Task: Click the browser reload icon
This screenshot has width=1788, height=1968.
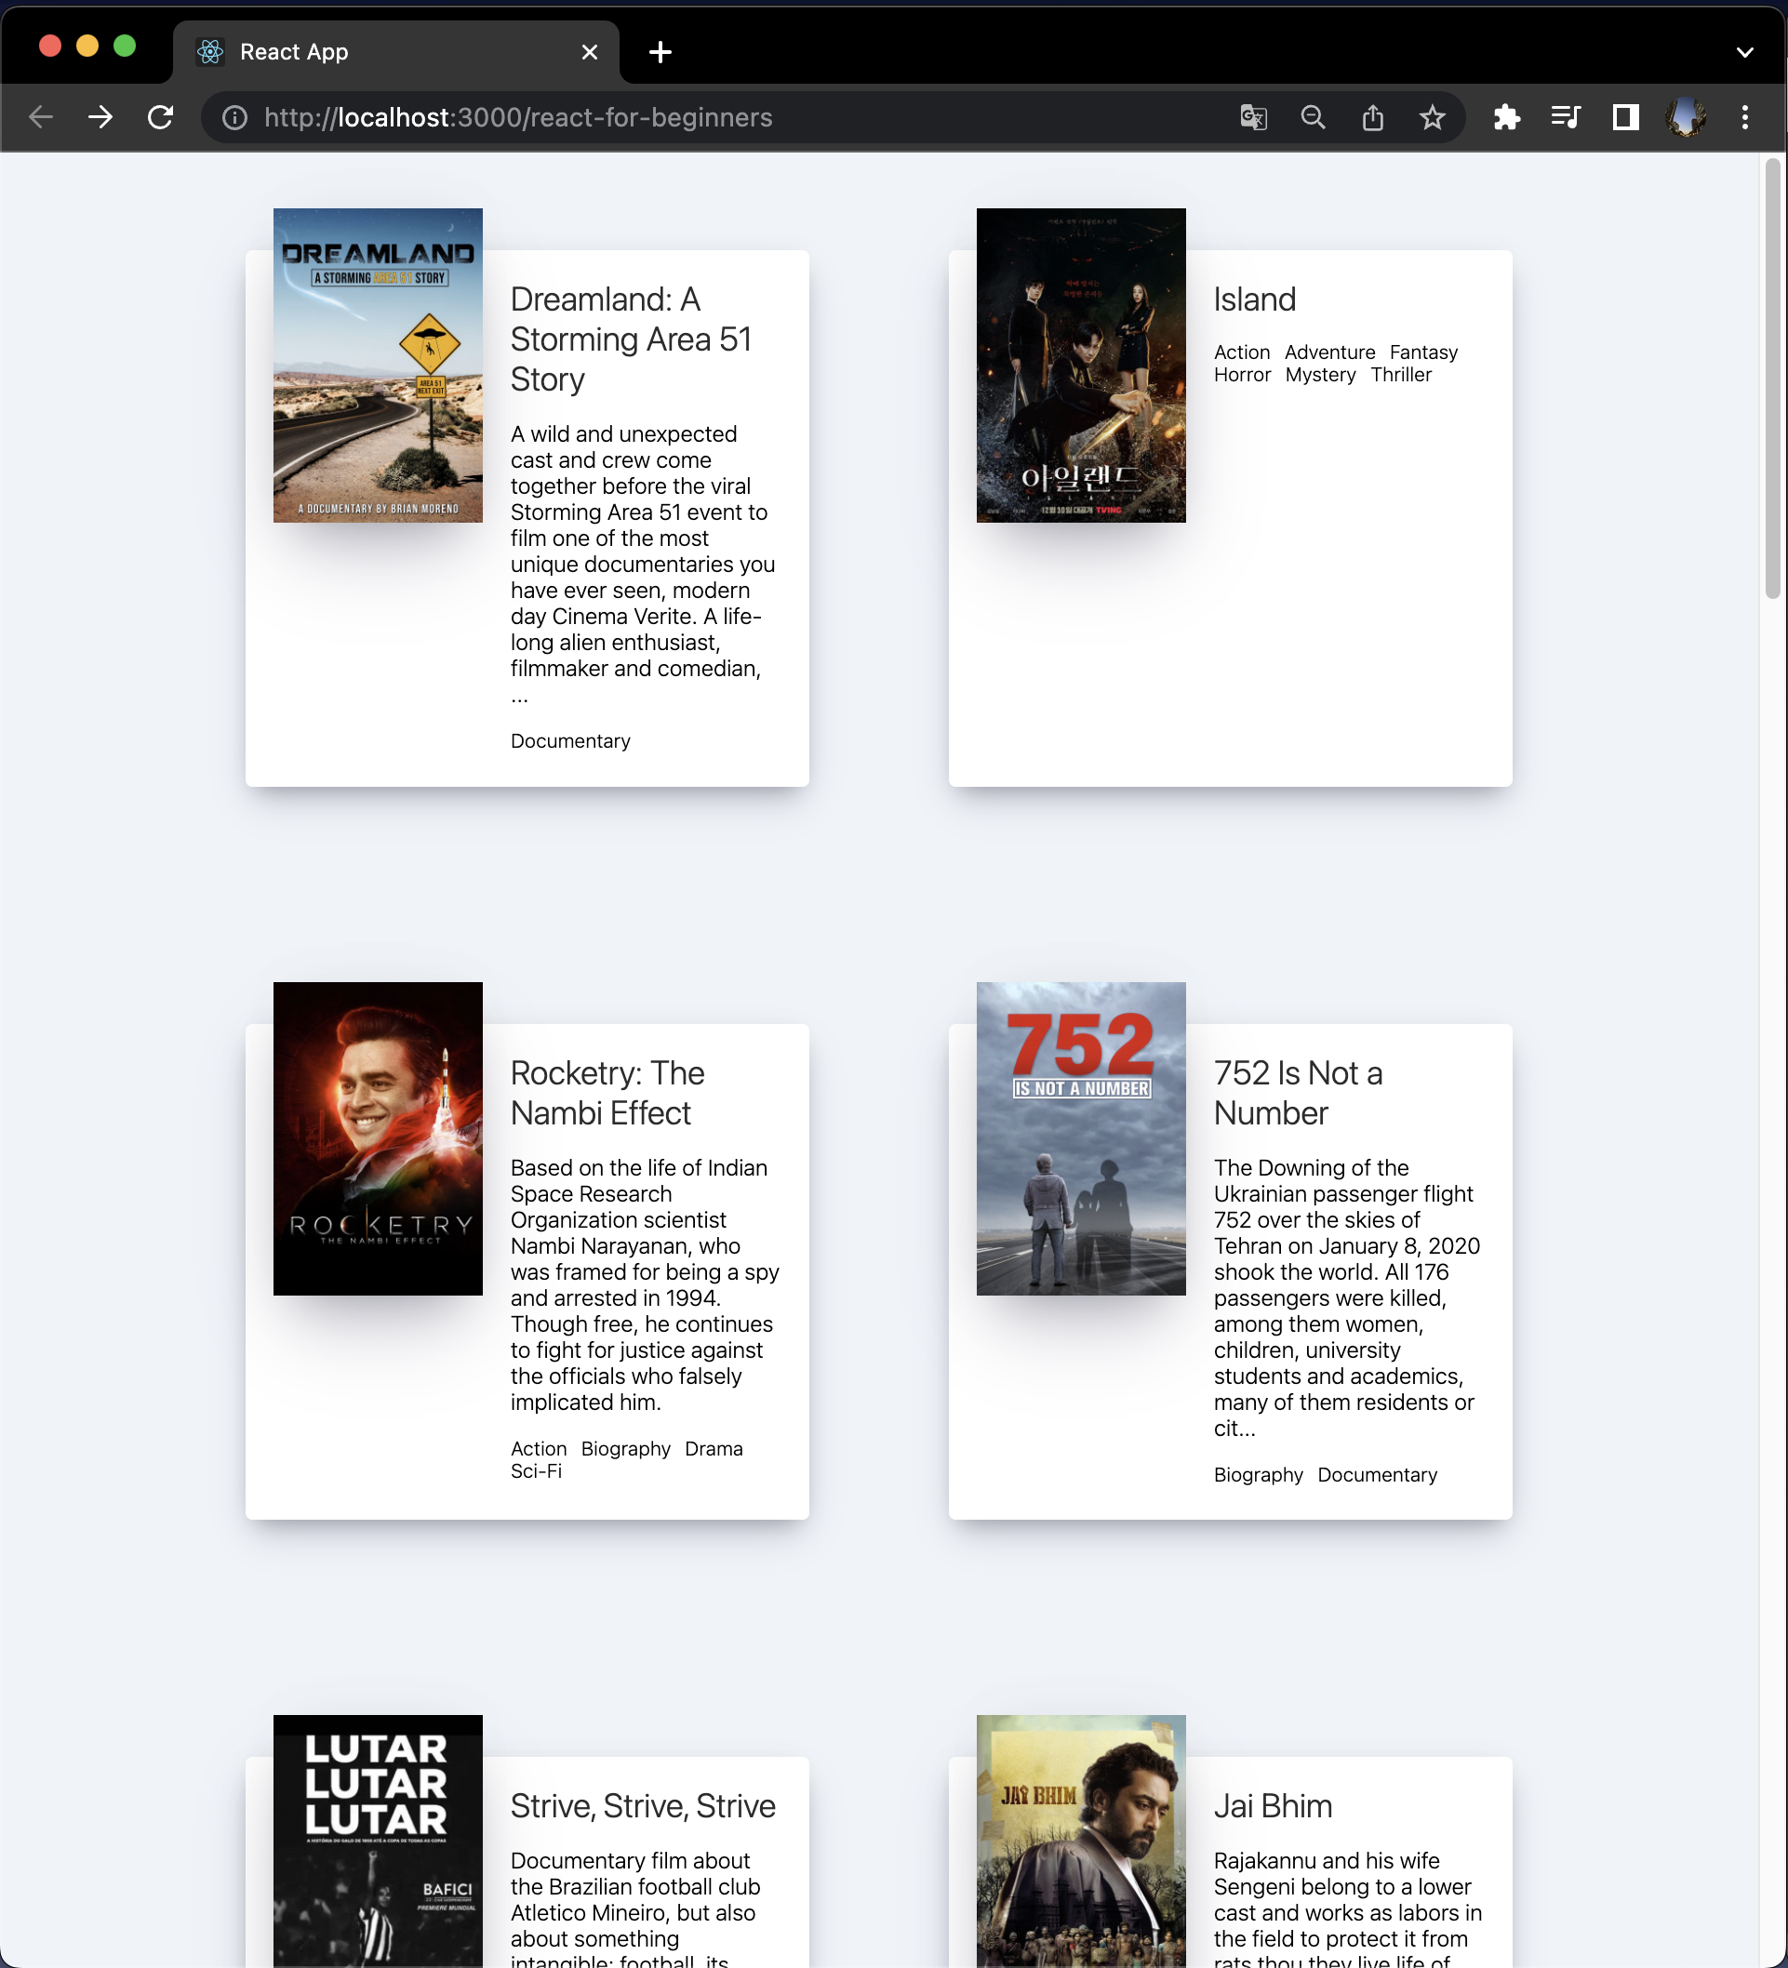Action: tap(160, 117)
